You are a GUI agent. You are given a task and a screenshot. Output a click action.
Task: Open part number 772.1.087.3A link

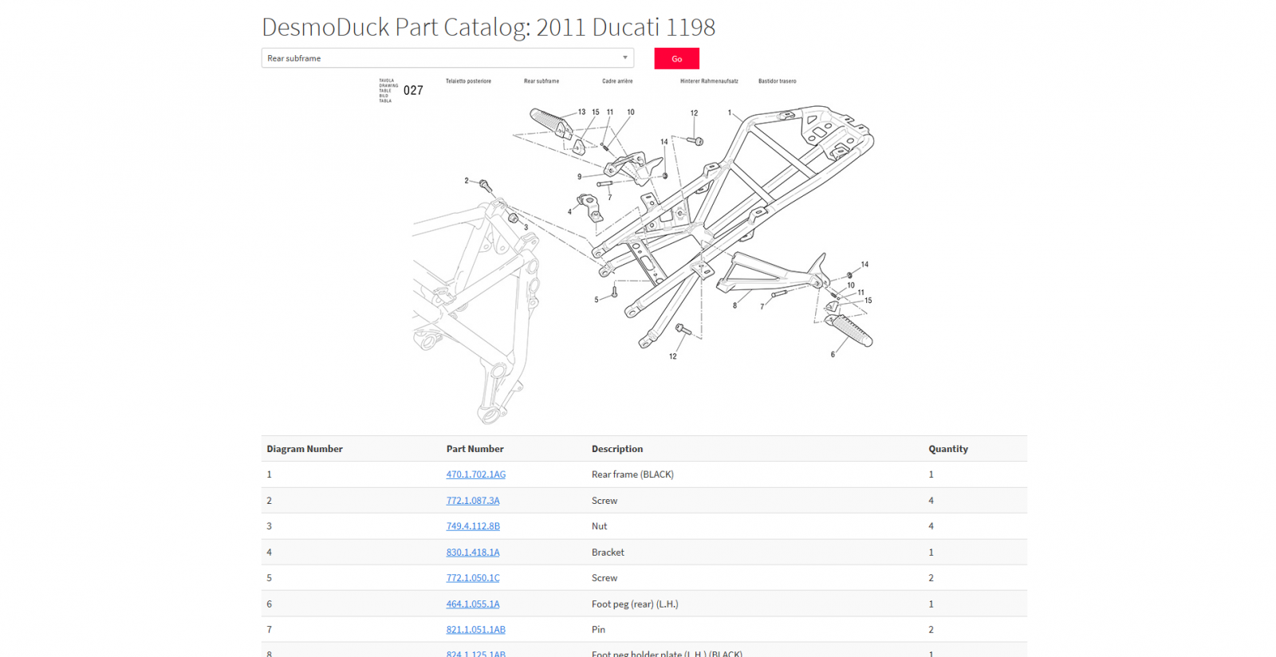[x=473, y=501]
